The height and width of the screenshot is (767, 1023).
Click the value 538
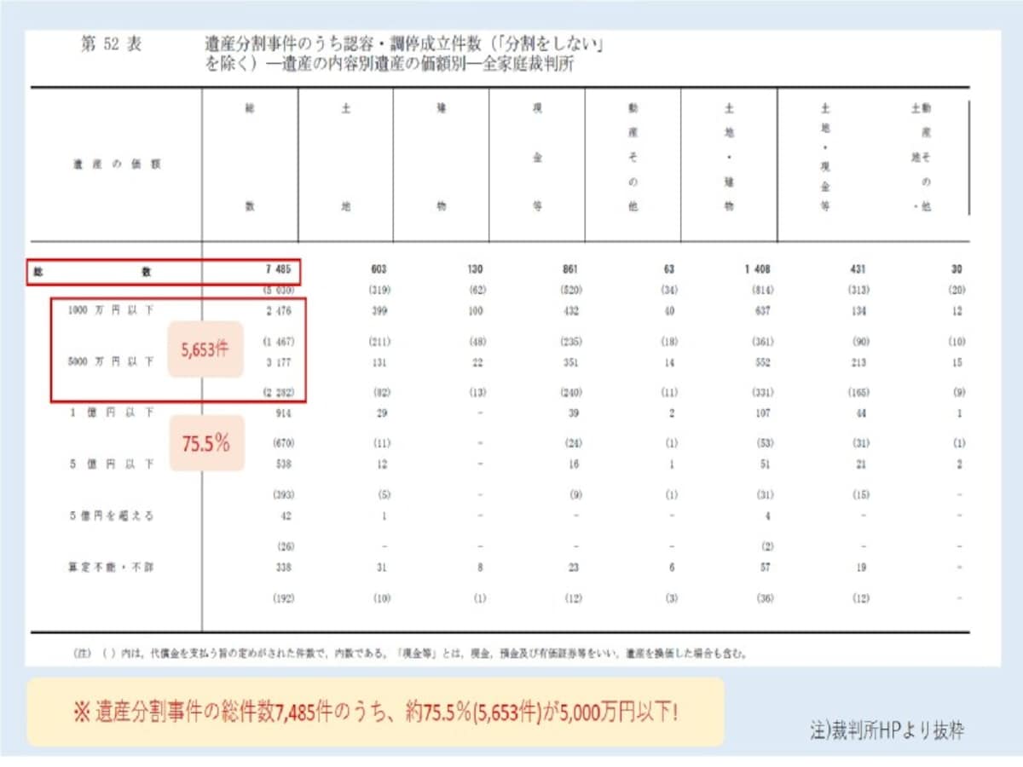[x=283, y=465]
